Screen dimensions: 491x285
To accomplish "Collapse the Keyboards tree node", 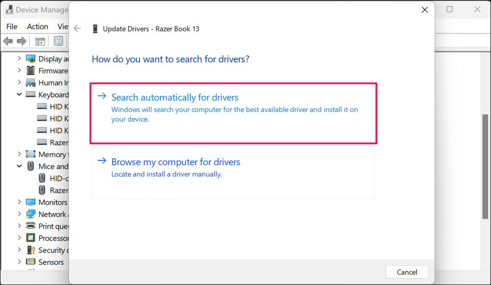I will (19, 95).
